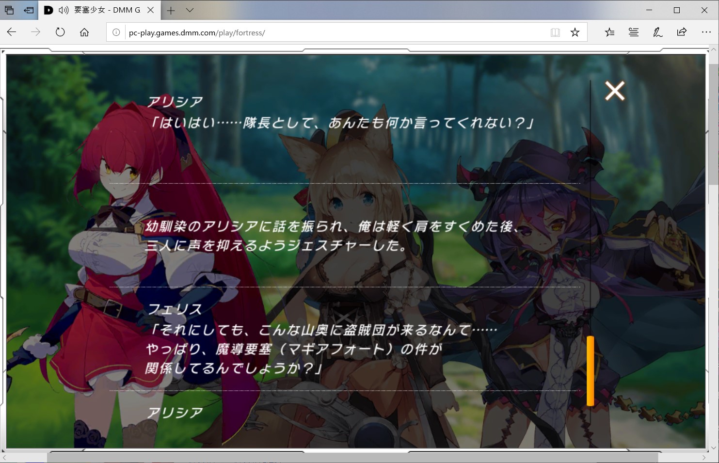This screenshot has height=463, width=719.
Task: Open the favorites list
Action: 609,32
